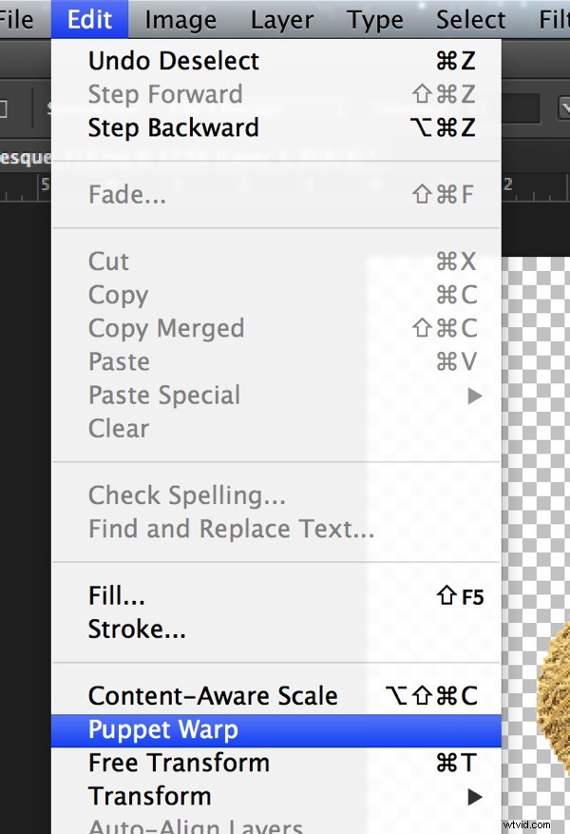The height and width of the screenshot is (834, 570).
Task: Open the Image menu
Action: [x=180, y=19]
